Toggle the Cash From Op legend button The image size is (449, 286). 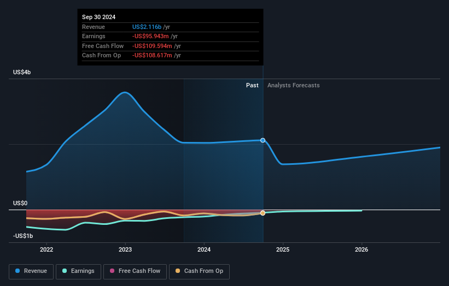click(199, 271)
